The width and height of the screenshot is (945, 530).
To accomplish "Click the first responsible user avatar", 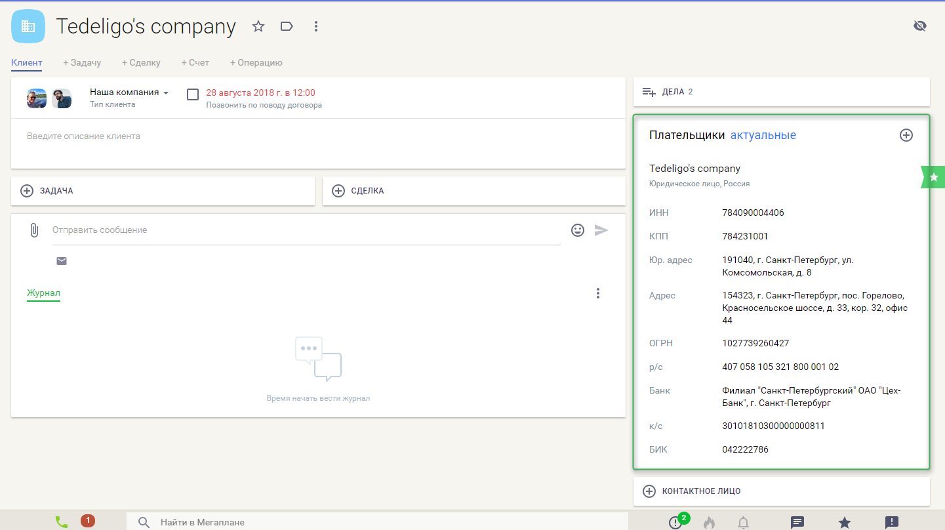I will [37, 98].
